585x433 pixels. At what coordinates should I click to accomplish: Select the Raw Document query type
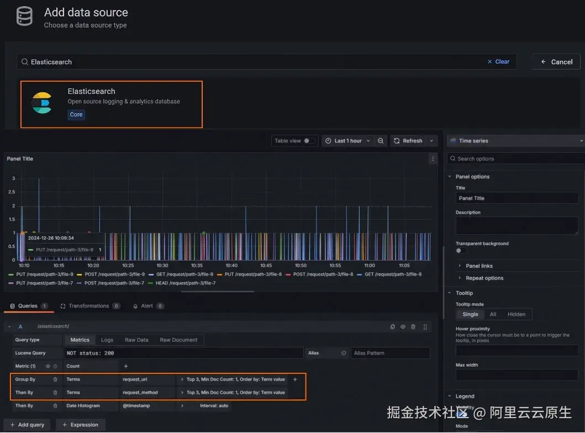(179, 340)
